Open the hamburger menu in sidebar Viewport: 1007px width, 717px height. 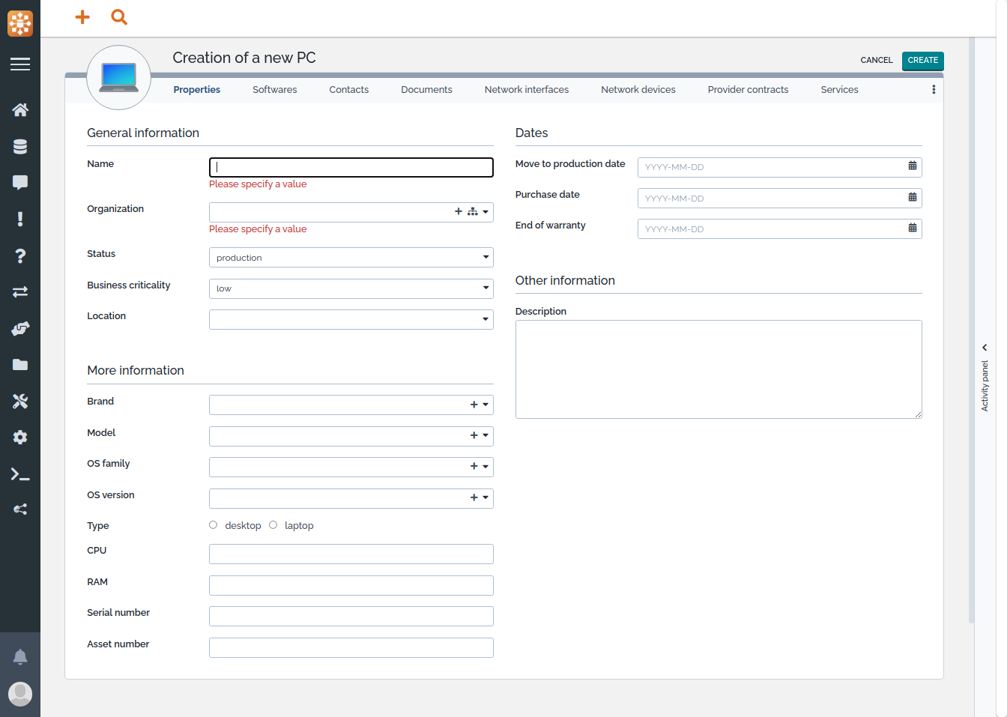pyautogui.click(x=20, y=64)
